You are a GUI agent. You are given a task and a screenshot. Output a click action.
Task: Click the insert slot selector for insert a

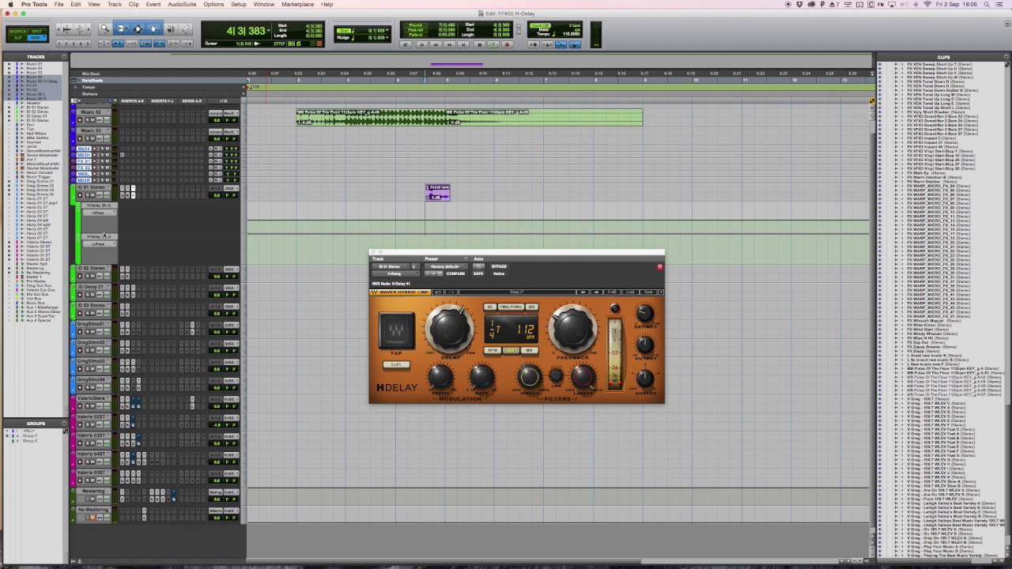pyautogui.click(x=413, y=266)
